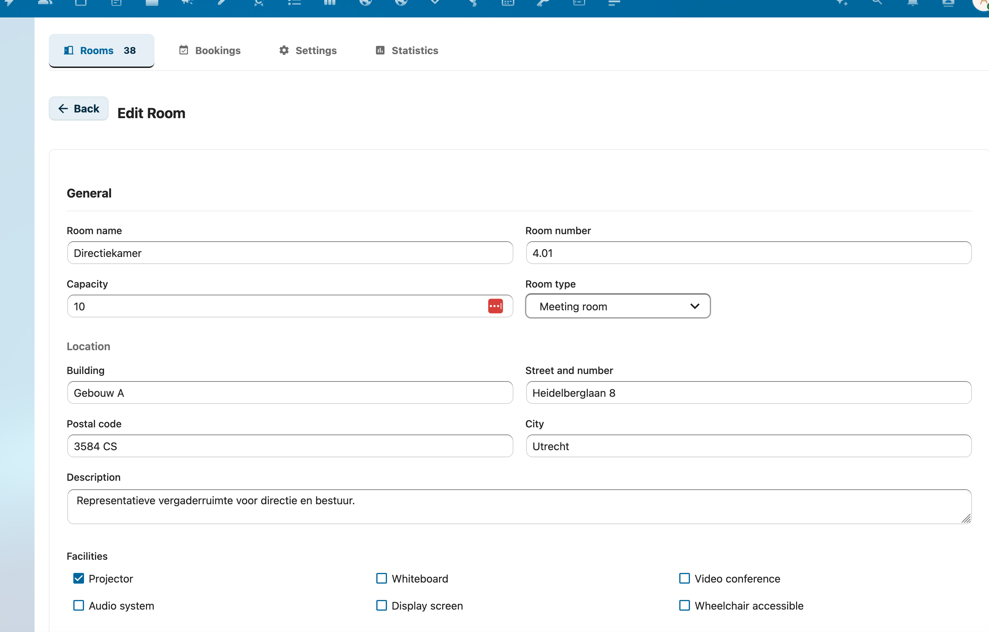Click the folder app icon in the top bar
This screenshot has height=632, width=989.
(152, 3)
